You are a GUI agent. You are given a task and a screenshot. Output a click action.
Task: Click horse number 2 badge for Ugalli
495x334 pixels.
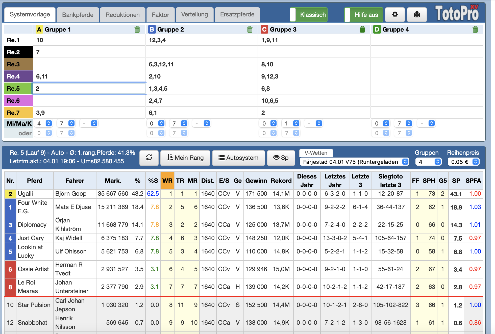tap(10, 194)
